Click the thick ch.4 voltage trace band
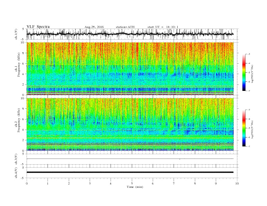The height and width of the screenshot is (206, 267). point(130,172)
